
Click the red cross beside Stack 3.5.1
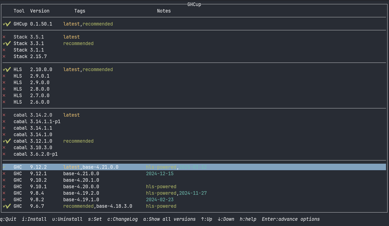tap(4, 37)
